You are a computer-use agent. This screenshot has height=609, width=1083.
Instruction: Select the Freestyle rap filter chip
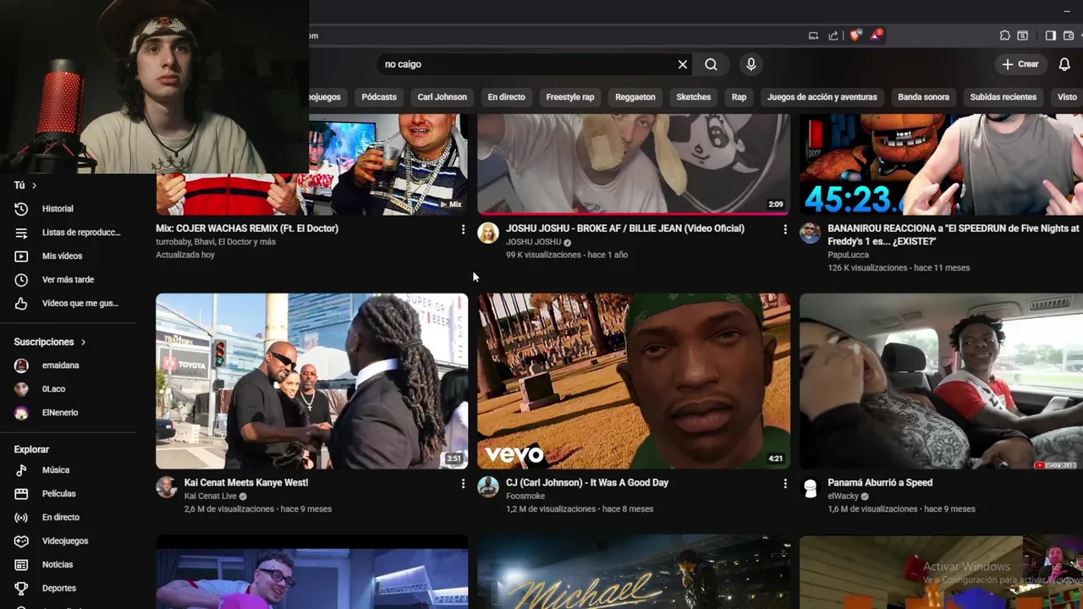pyautogui.click(x=570, y=97)
